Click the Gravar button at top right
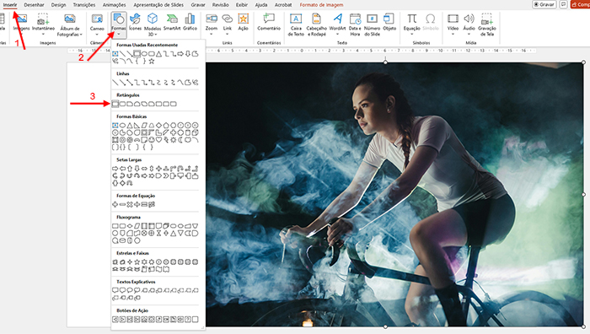This screenshot has width=590, height=334. pos(544,4)
